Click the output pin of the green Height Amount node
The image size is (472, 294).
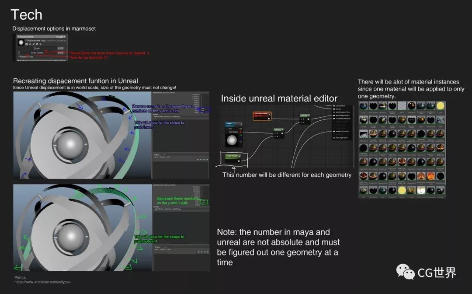click(239, 161)
